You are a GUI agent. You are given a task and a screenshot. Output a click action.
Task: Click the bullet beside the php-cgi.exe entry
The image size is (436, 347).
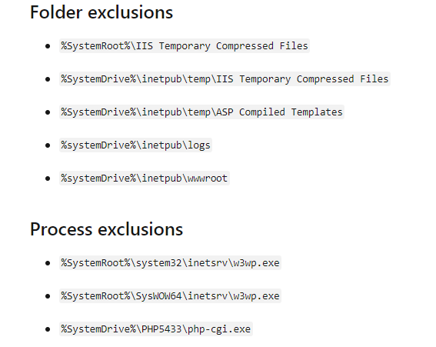click(x=48, y=329)
